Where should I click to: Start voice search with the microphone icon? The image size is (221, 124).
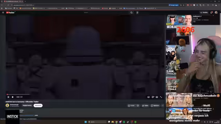[x=137, y=12]
